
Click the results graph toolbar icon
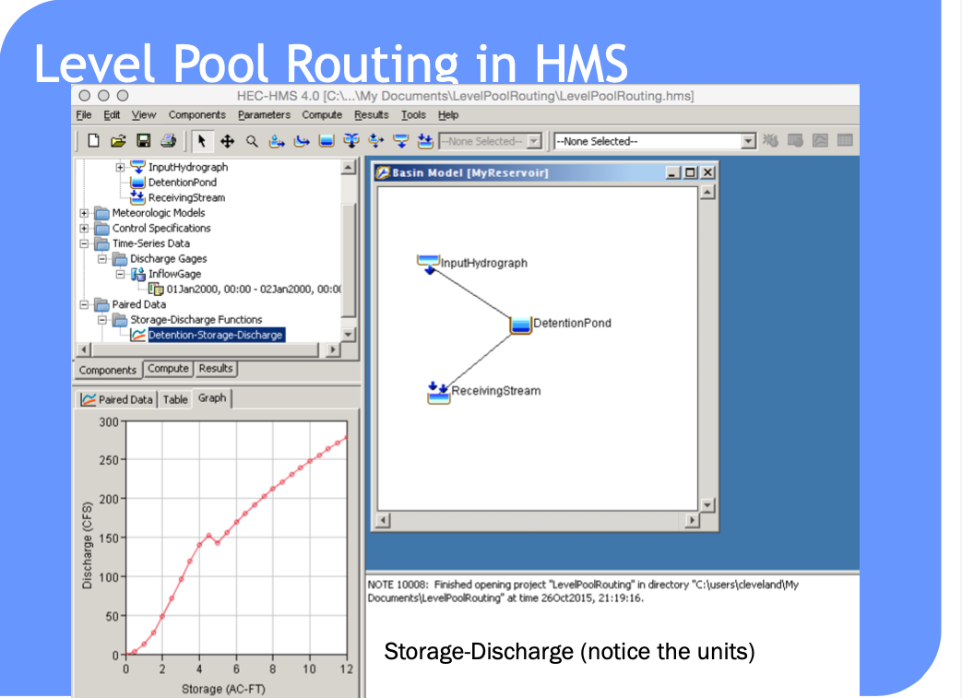point(820,140)
